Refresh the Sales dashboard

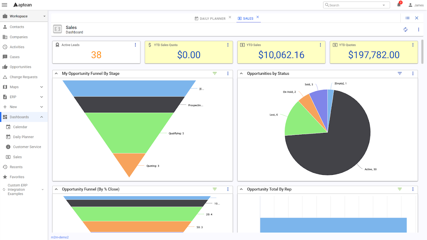405,29
